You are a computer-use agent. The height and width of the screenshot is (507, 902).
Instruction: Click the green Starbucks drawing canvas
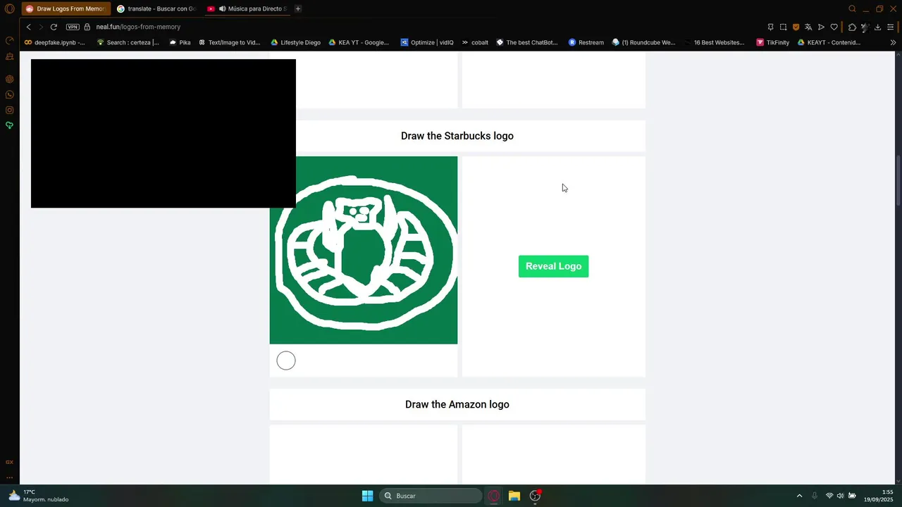tap(364, 250)
